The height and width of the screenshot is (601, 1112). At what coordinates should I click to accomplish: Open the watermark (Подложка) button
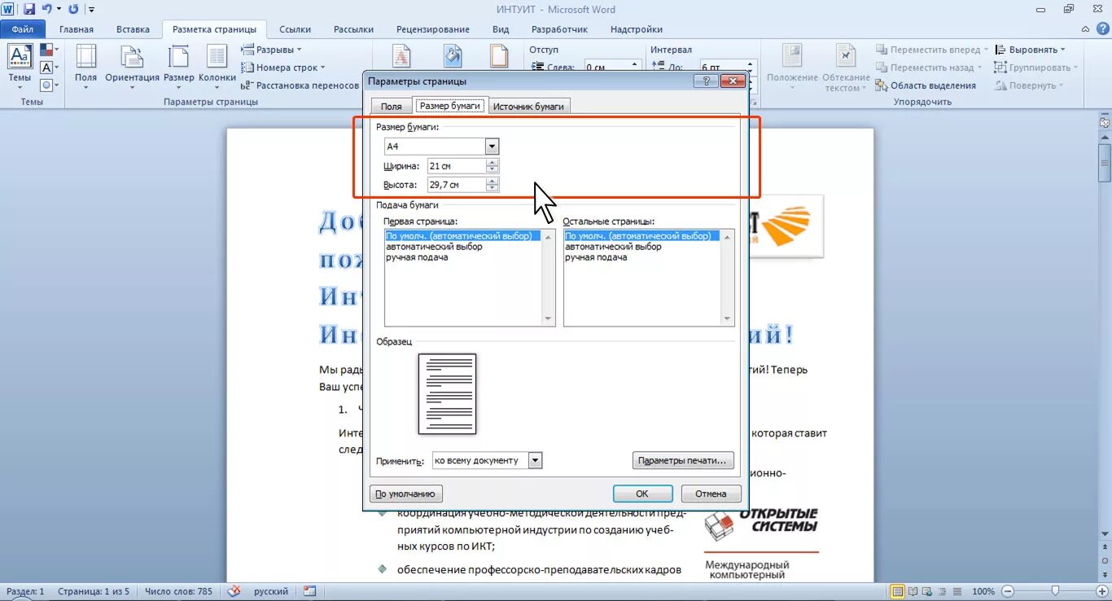401,56
